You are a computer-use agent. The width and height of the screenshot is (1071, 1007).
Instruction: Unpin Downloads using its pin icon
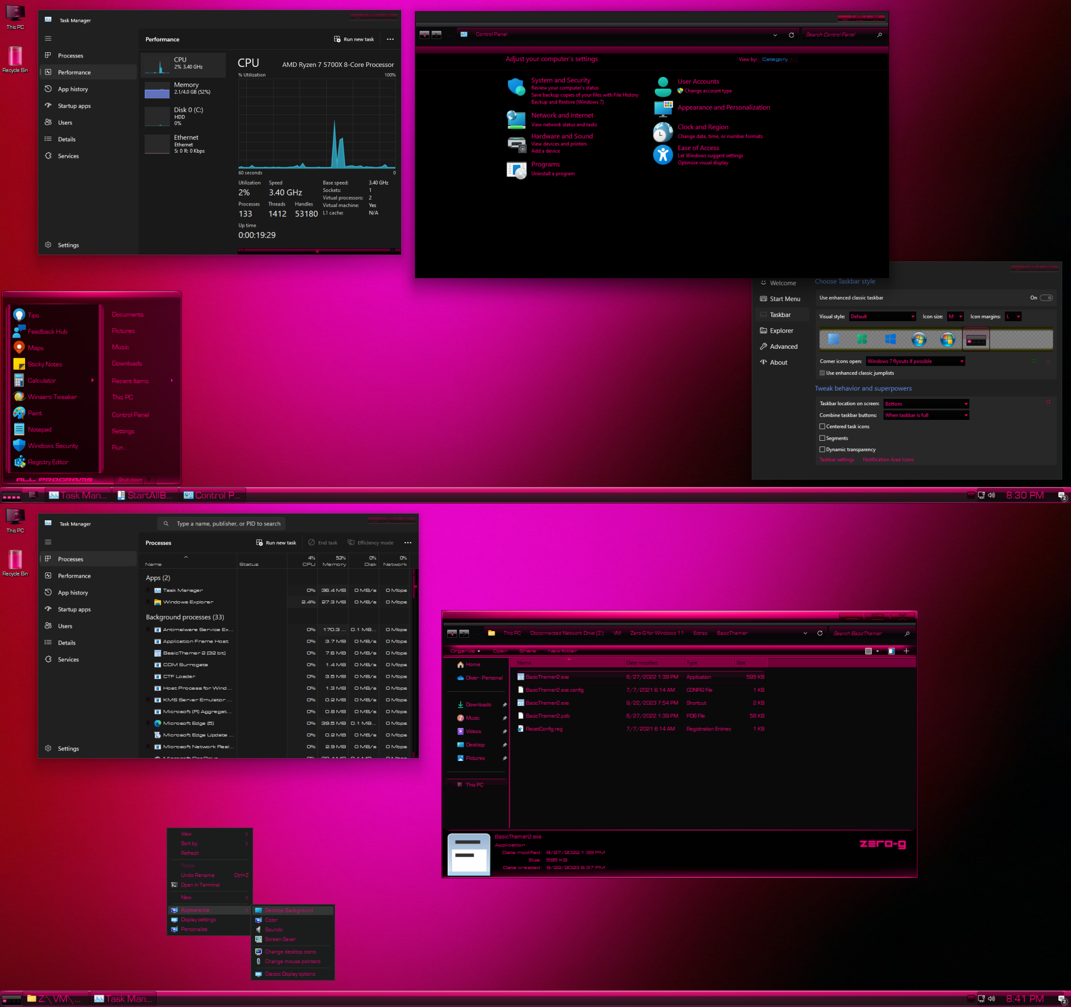coord(505,704)
